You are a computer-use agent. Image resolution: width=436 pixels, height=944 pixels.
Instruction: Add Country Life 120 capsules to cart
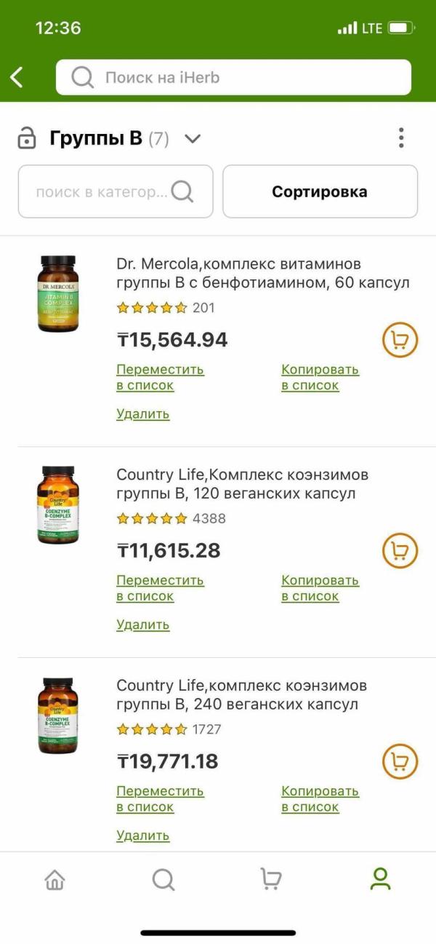(400, 551)
